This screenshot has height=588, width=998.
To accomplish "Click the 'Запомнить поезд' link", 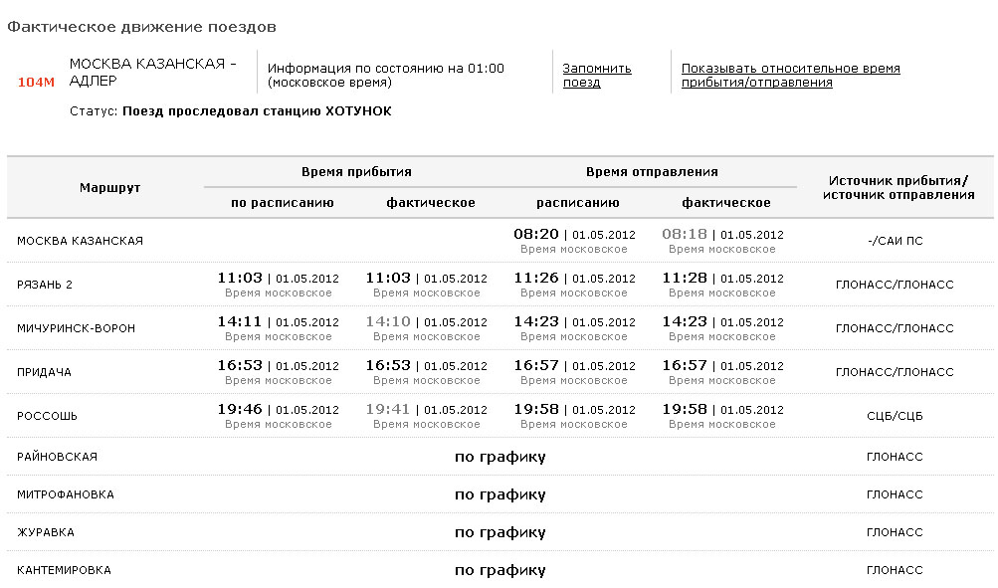I will pyautogui.click(x=596, y=76).
